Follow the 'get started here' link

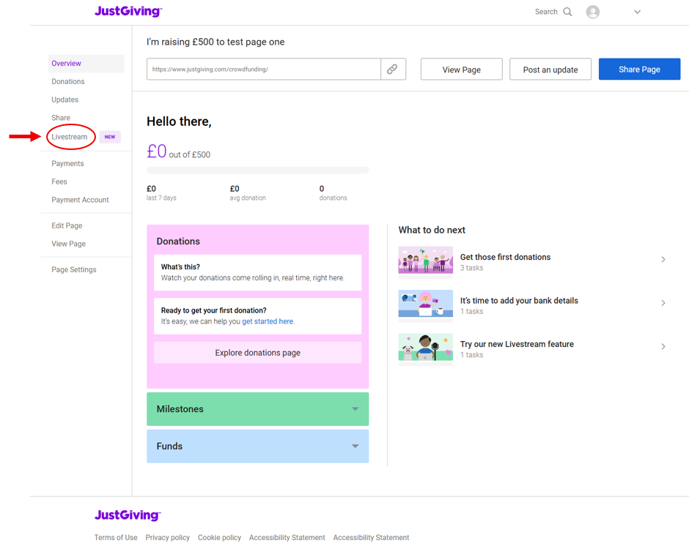(268, 321)
